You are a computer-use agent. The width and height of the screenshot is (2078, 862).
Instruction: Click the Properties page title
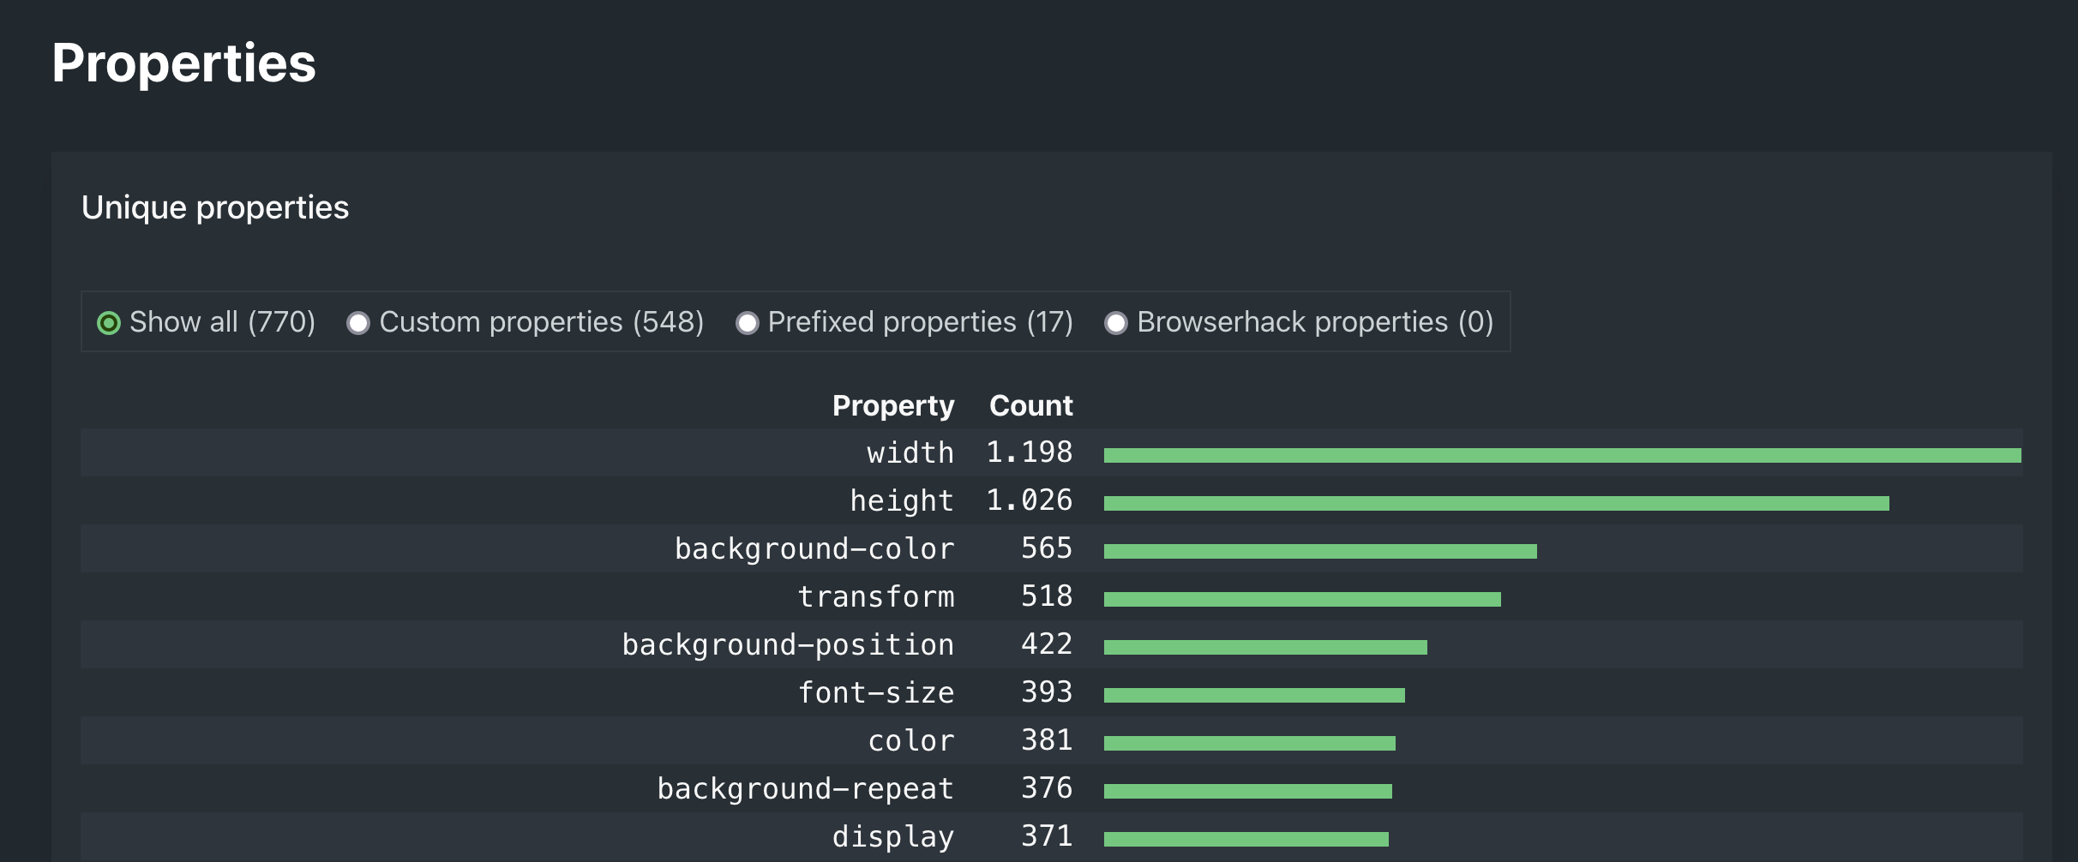coord(183,63)
